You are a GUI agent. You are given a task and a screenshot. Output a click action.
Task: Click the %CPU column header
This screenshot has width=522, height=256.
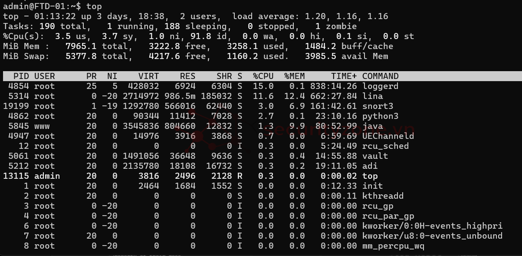pyautogui.click(x=263, y=76)
